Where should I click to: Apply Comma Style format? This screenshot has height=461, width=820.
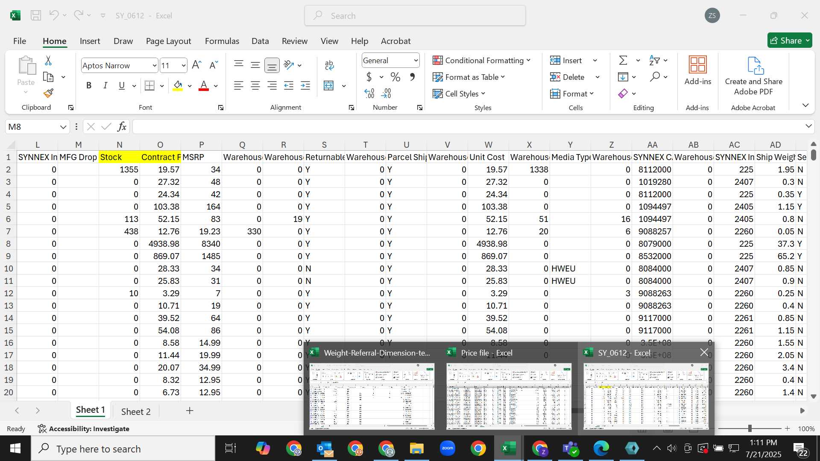click(412, 77)
